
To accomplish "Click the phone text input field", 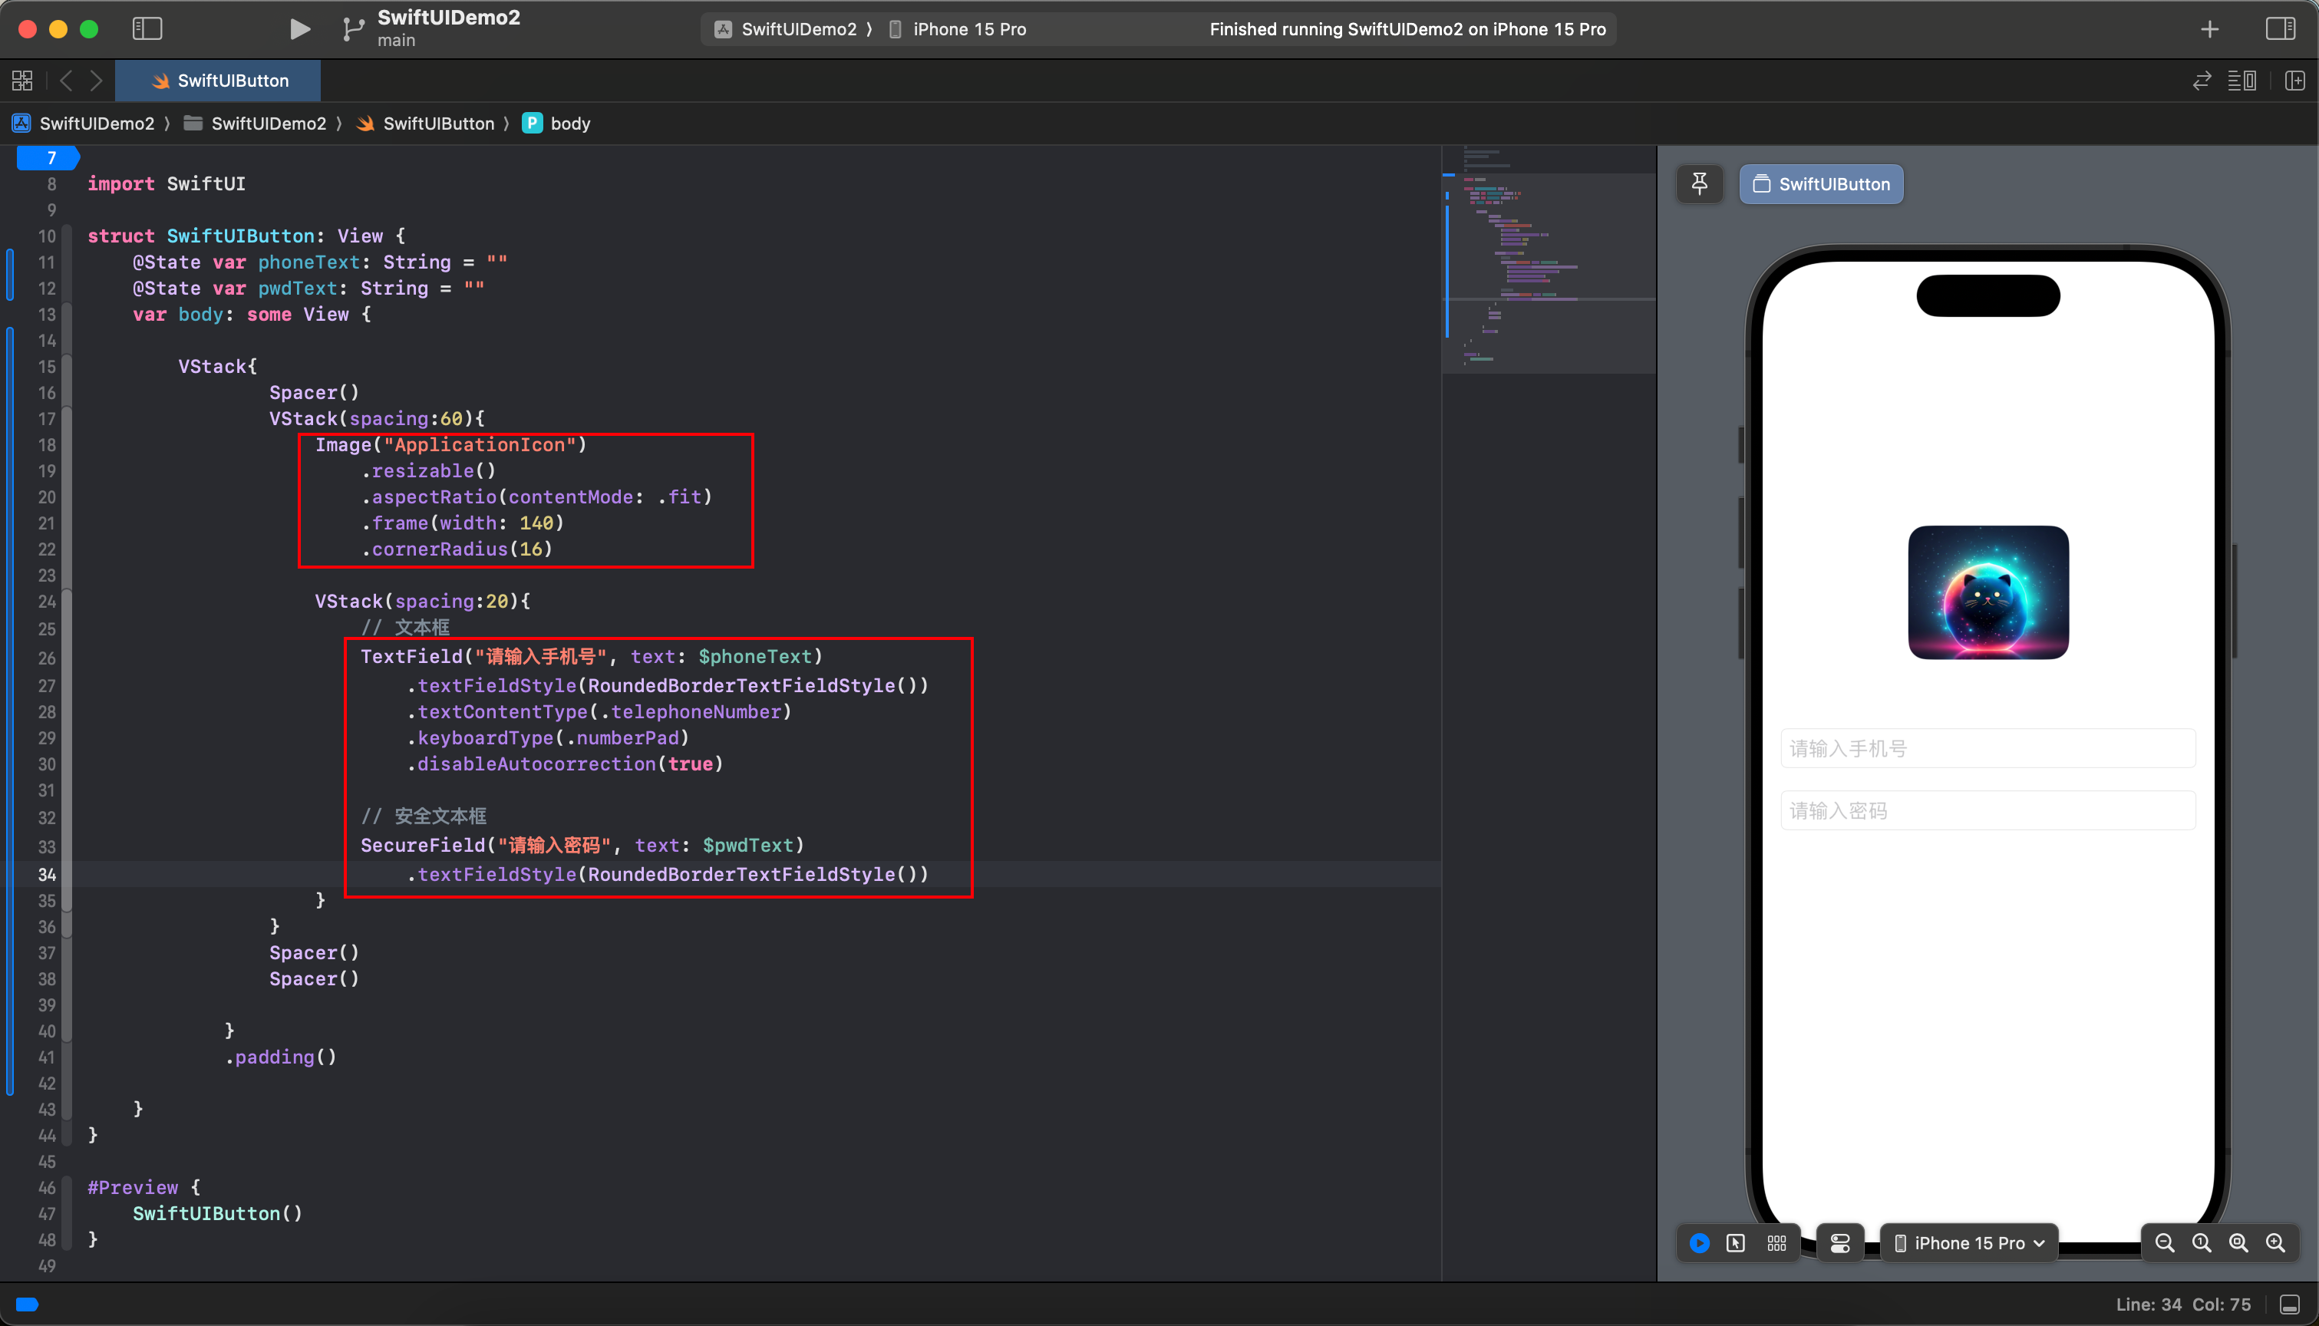I will coord(1989,748).
